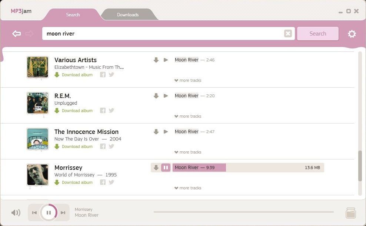Download R.E.M. Moon River track
The height and width of the screenshot is (226, 366).
click(x=156, y=96)
